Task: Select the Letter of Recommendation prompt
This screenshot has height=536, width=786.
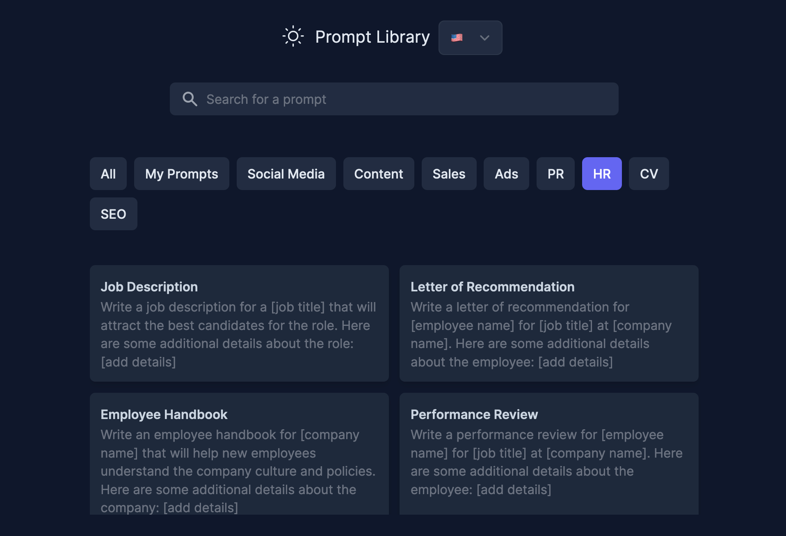Action: coord(549,323)
